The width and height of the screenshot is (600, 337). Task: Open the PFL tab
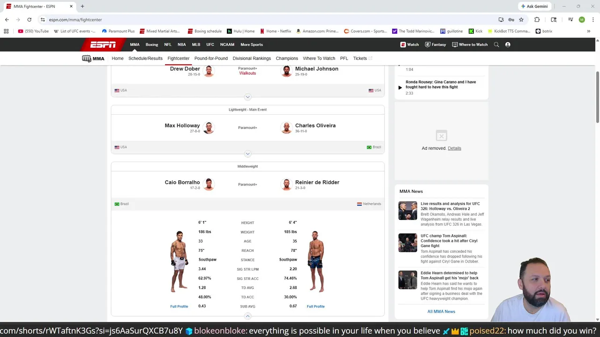coord(344,59)
